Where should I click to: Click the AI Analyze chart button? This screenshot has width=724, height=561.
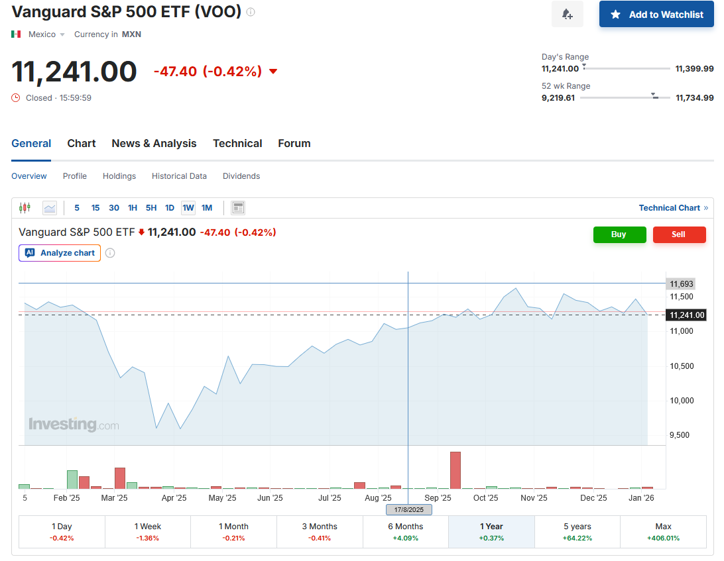pos(60,253)
